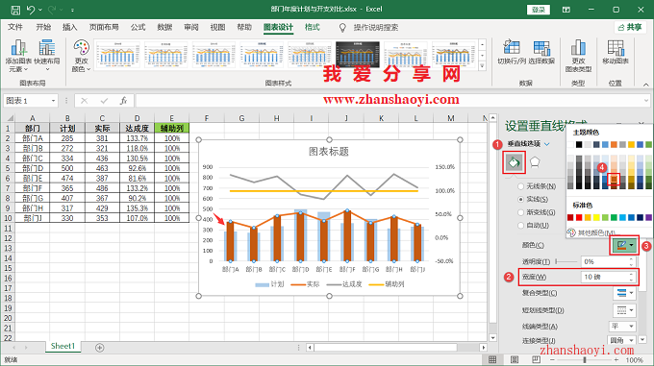This screenshot has width=654, height=366.
Task: Select No line (无线条) radio option
Action: 538,186
